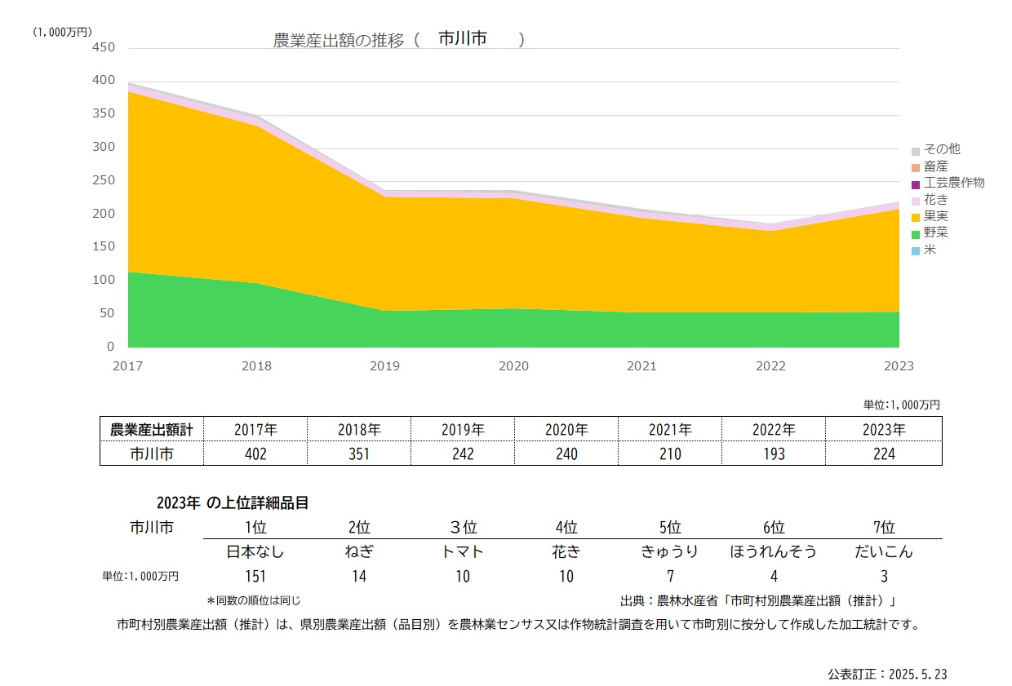
Task: Select the 2017年 column header
Action: 255,428
